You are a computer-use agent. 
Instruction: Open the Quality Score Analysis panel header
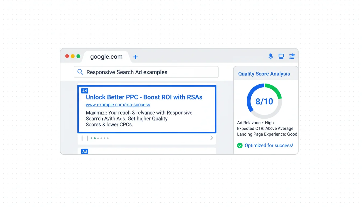pos(264,74)
